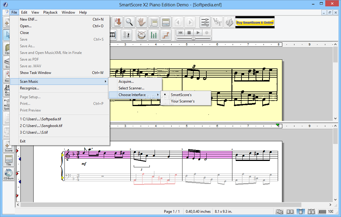Click the VST instruments icon
Viewport: 341px width, 217px height.
pos(217,22)
